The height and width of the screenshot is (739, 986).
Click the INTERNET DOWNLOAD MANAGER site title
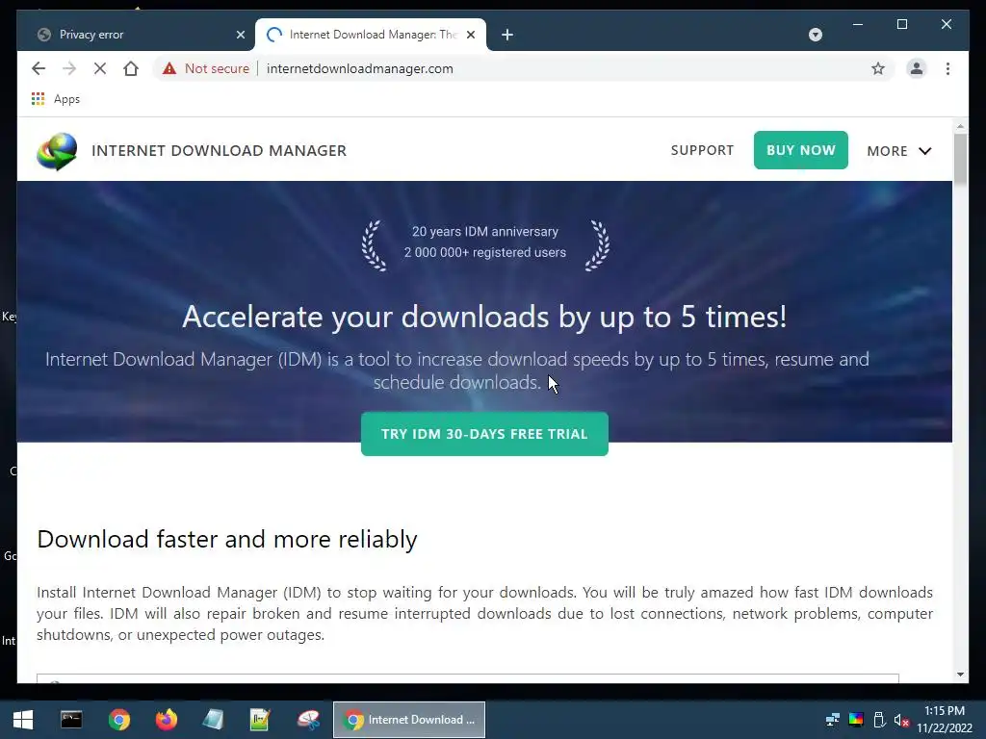coord(219,151)
